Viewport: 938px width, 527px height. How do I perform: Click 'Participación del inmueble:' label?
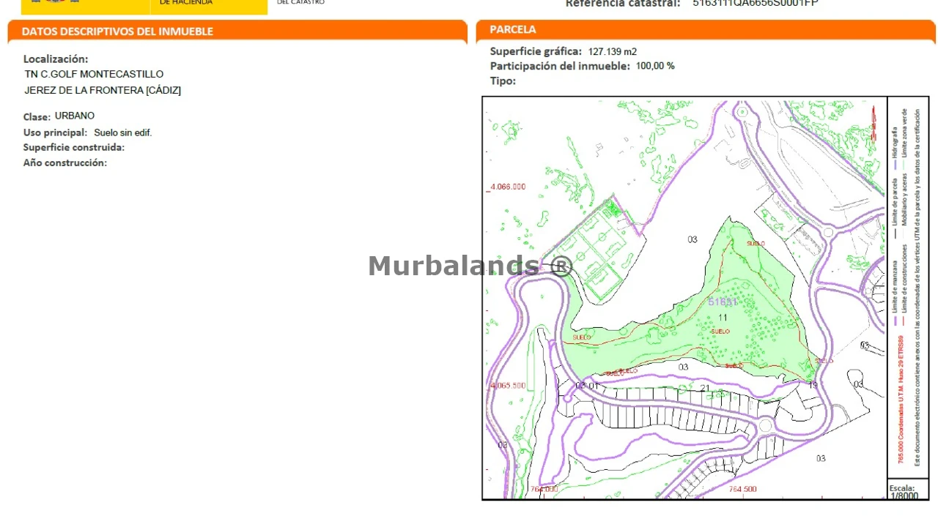(x=560, y=66)
